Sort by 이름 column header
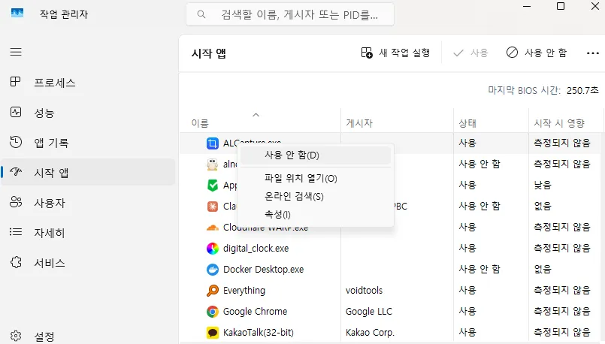Screen dimensions: 605x344 (200, 123)
